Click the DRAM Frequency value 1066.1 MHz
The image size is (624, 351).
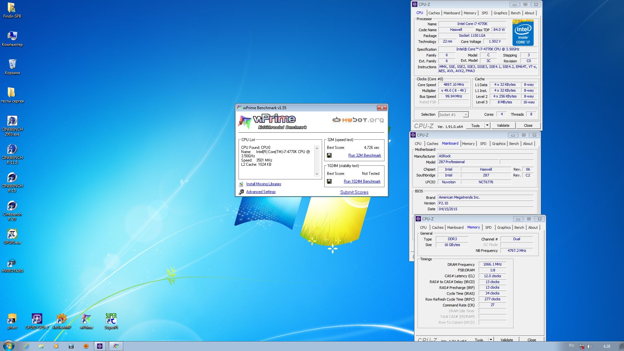point(492,264)
